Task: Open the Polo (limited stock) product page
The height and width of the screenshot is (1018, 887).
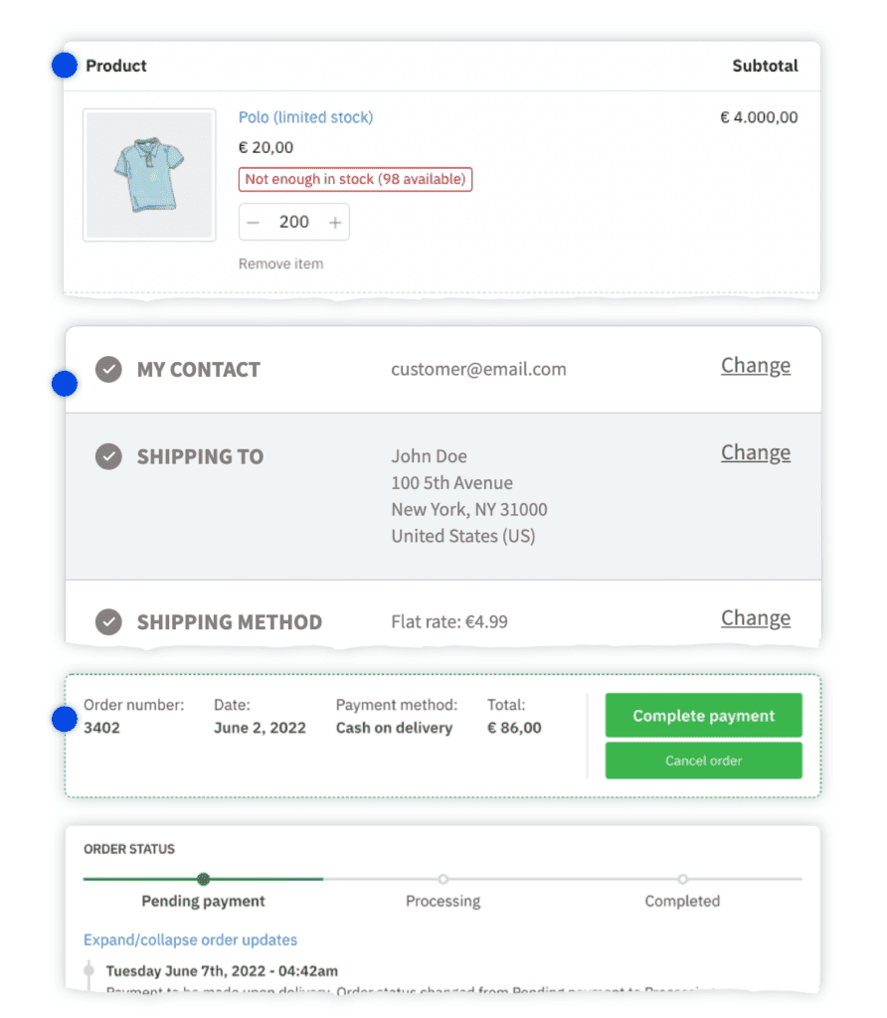Action: [305, 116]
